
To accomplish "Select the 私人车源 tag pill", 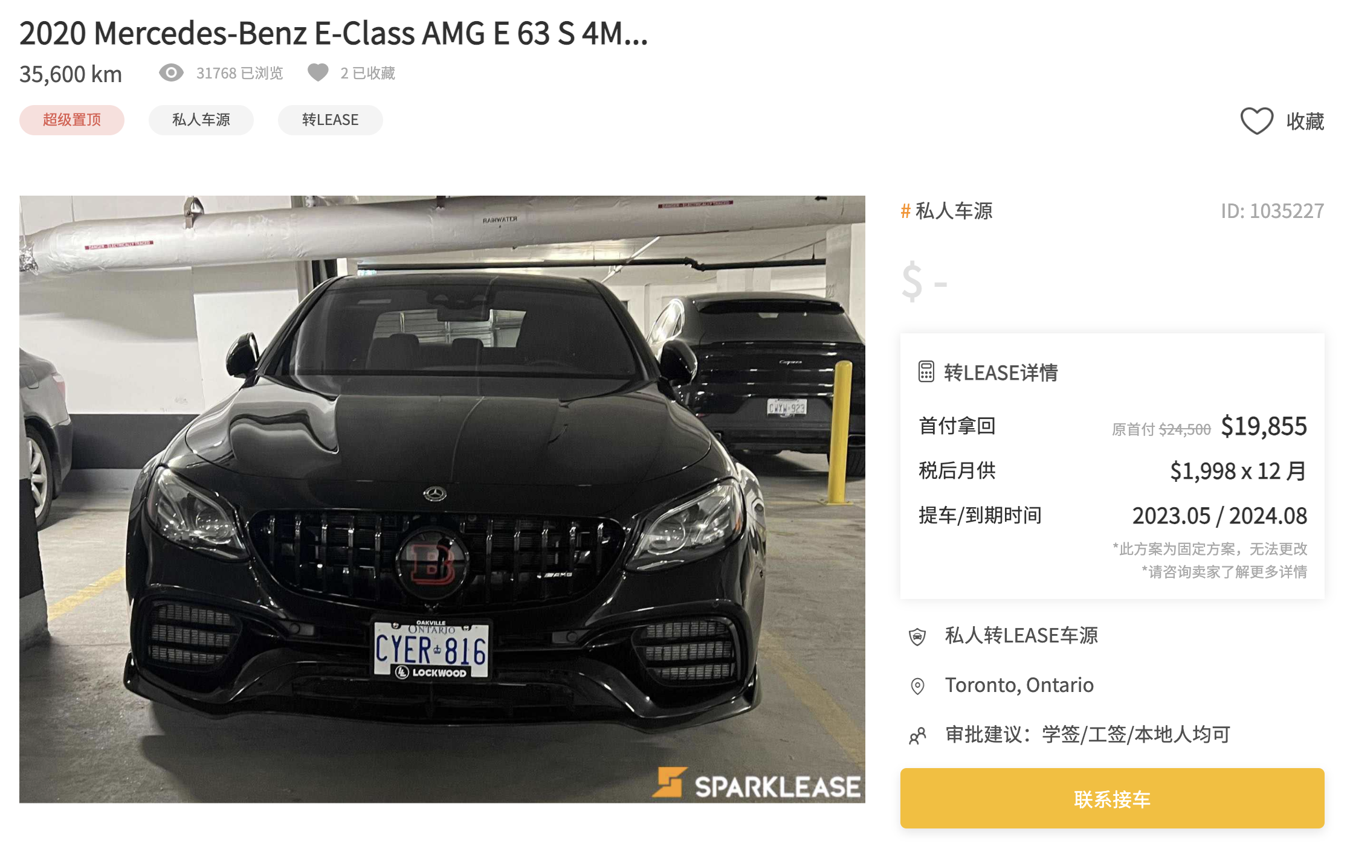I will [x=201, y=120].
